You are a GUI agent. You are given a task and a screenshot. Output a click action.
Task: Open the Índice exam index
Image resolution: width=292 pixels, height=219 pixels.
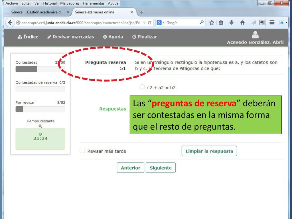click(x=28, y=37)
